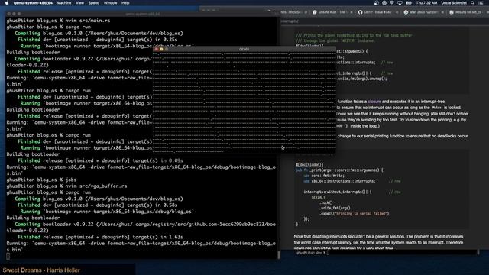Open the View menu
The height and width of the screenshot is (275, 489).
click(79, 3)
